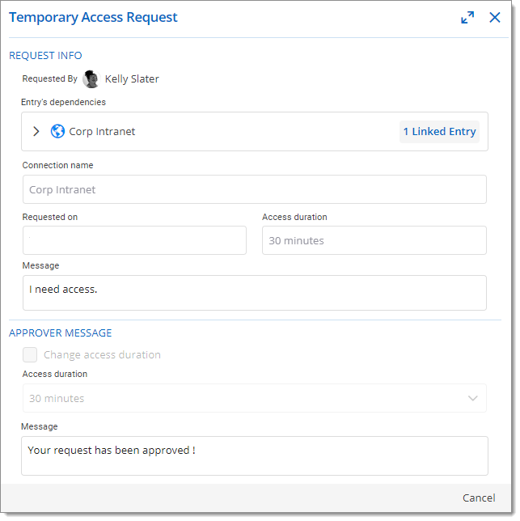Expand the Corp Intranet dependency chevron
Viewport: 520px width, 521px height.
click(36, 131)
